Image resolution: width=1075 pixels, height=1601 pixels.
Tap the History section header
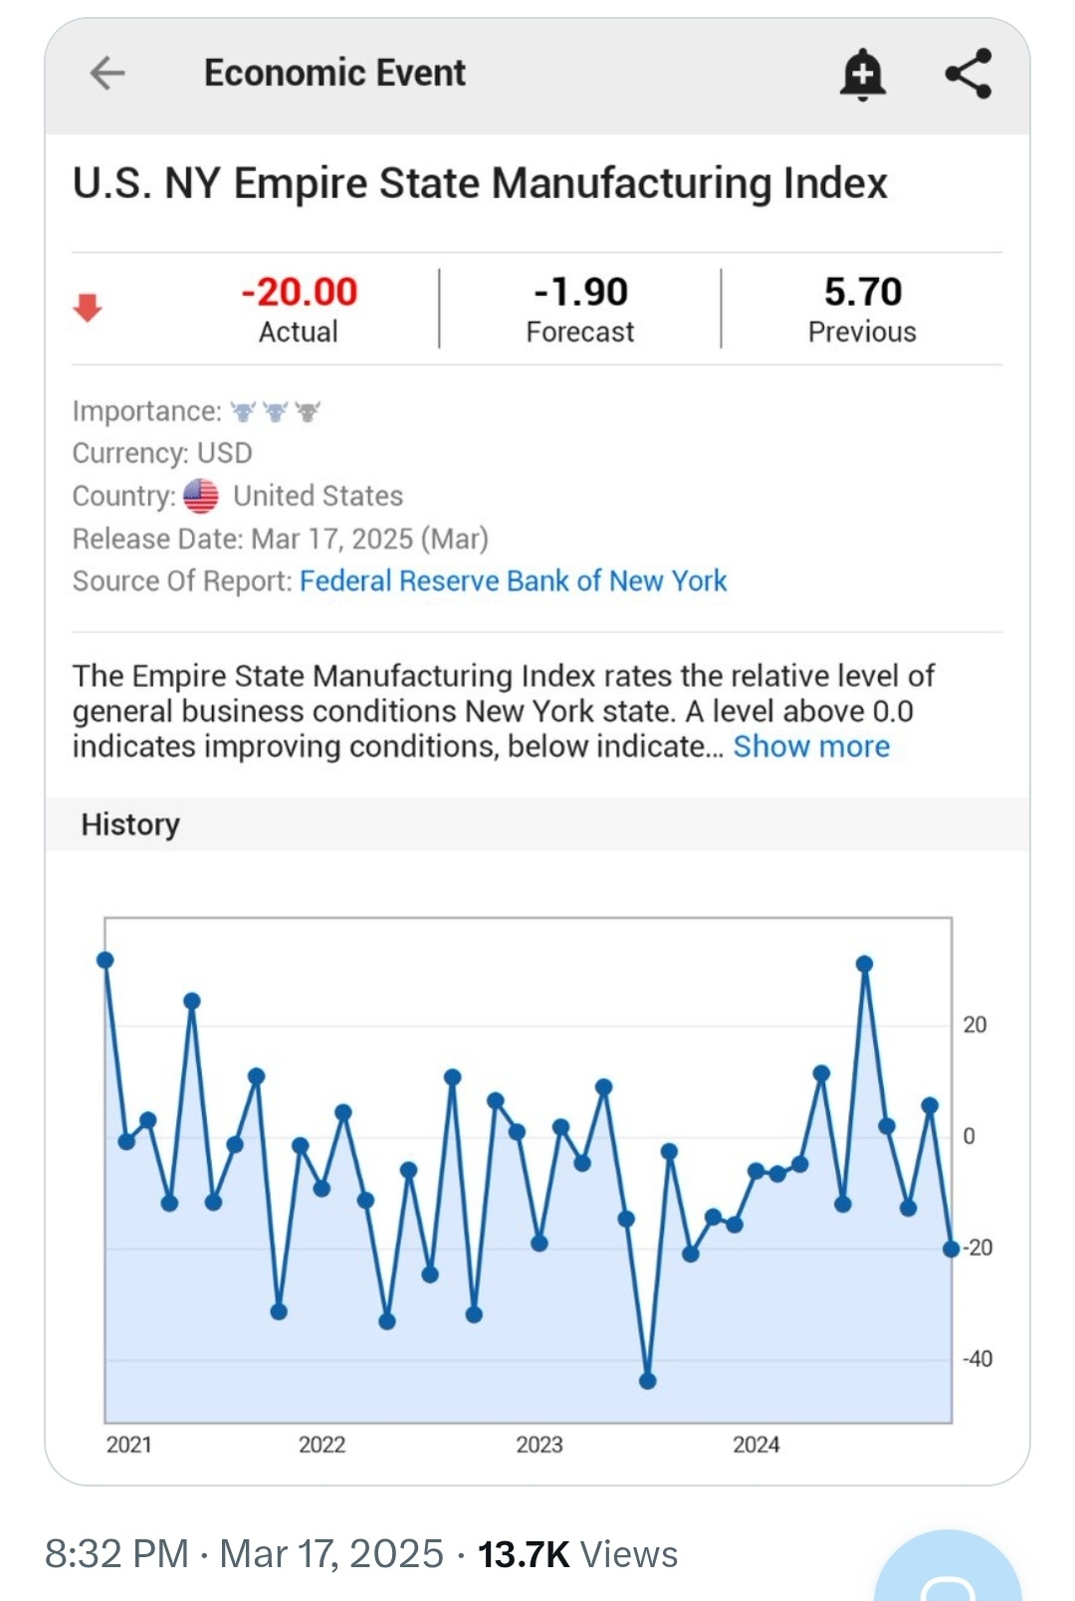(x=130, y=824)
